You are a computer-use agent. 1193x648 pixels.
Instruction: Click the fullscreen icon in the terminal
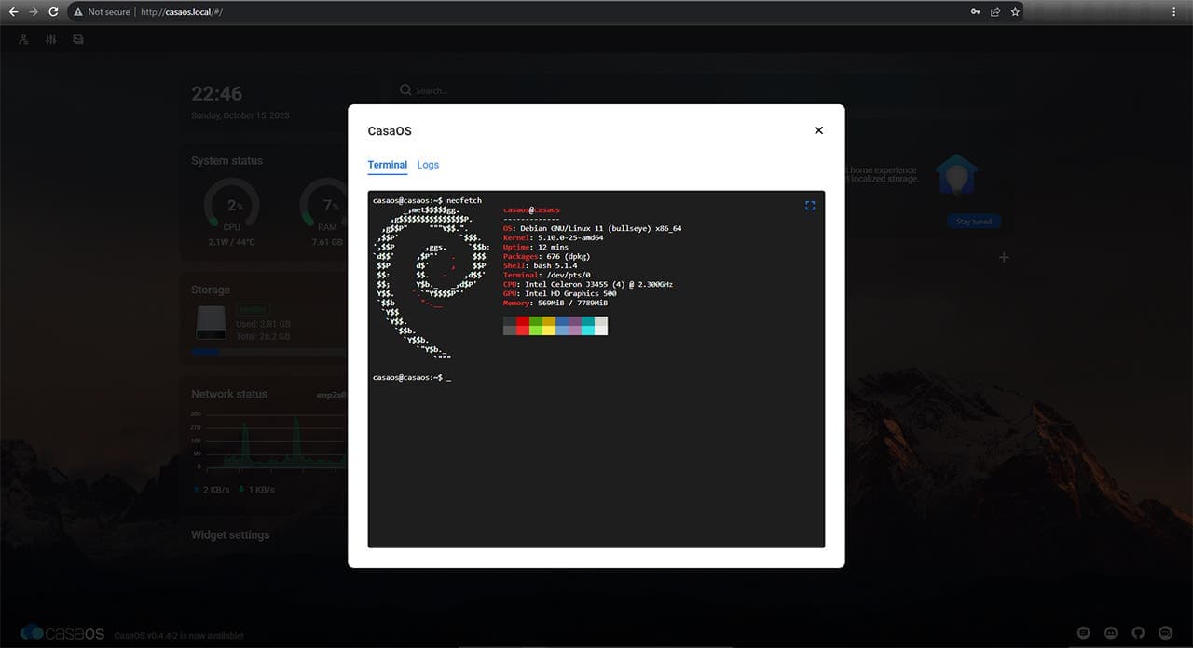click(810, 206)
